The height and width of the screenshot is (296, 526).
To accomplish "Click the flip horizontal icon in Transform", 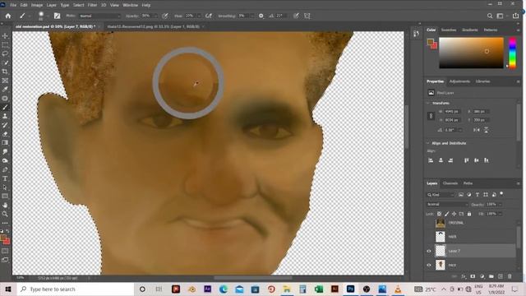I will pyautogui.click(x=477, y=130).
